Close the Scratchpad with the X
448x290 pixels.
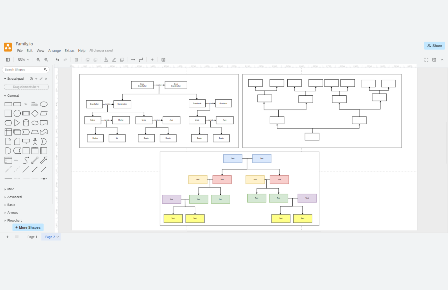click(x=46, y=79)
